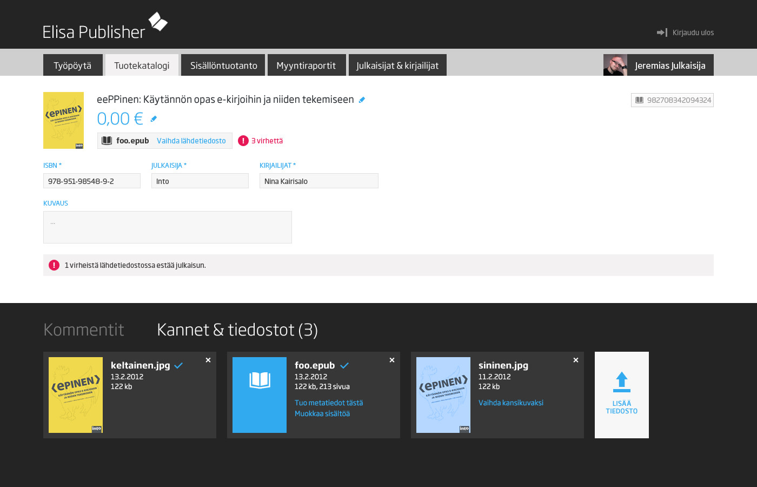The image size is (757, 487).
Task: Click the checkmark next to foo.epub card title
Action: tap(344, 366)
